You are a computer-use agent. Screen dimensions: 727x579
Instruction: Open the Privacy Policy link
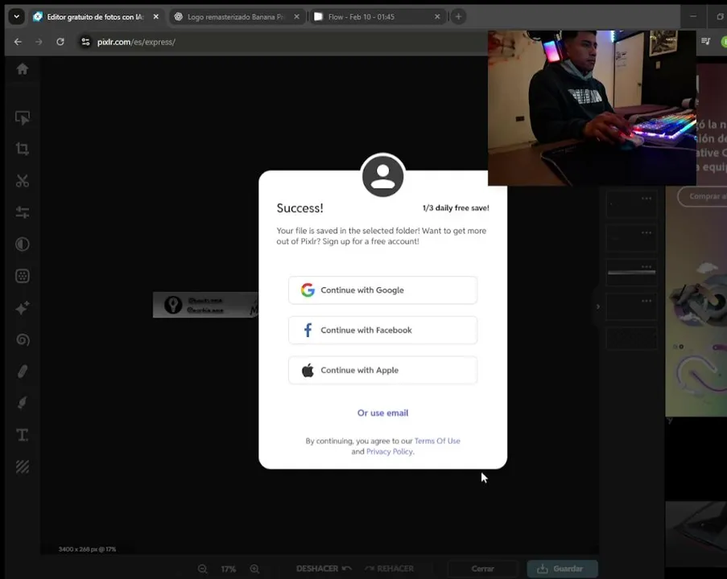[390, 452]
